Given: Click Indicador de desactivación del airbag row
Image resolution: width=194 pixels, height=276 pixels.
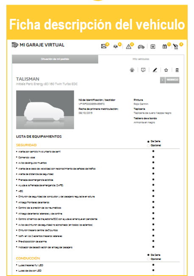Looking at the screenshot, I should pyautogui.click(x=98, y=247).
